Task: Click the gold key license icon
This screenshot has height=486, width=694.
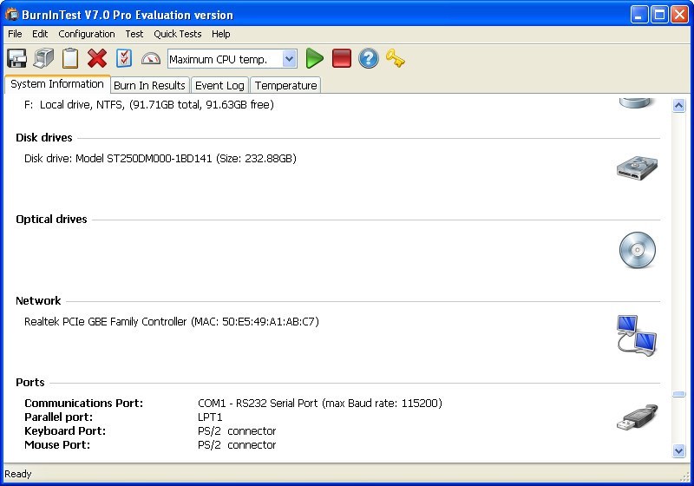Action: pos(395,58)
